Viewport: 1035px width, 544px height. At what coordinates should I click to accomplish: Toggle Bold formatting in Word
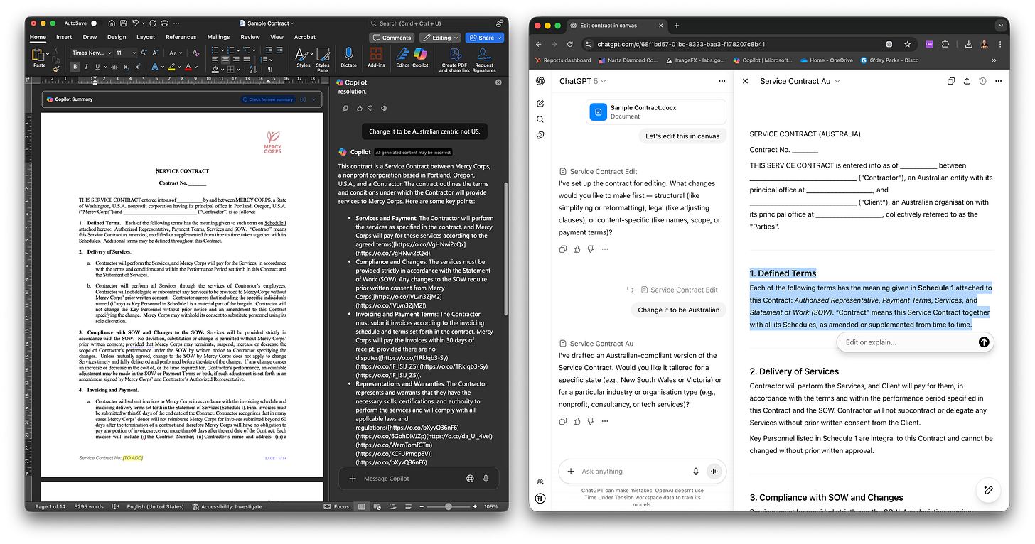(x=75, y=67)
